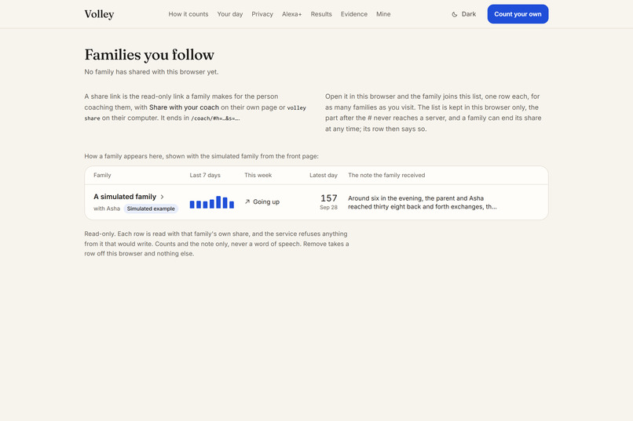Viewport: 633px width, 421px height.
Task: Open the Mine nav link
Action: click(x=383, y=14)
